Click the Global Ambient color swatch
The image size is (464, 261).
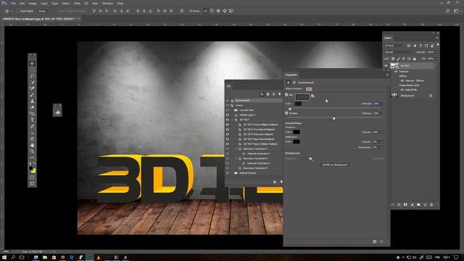(309, 88)
